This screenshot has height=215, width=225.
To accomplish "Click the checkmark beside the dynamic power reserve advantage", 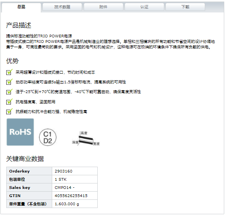I will point(9,82).
